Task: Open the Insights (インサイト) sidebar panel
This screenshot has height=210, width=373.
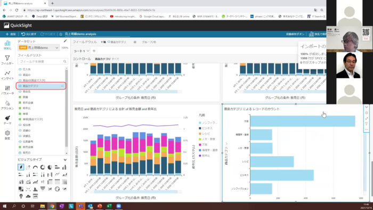Action: coord(7,75)
